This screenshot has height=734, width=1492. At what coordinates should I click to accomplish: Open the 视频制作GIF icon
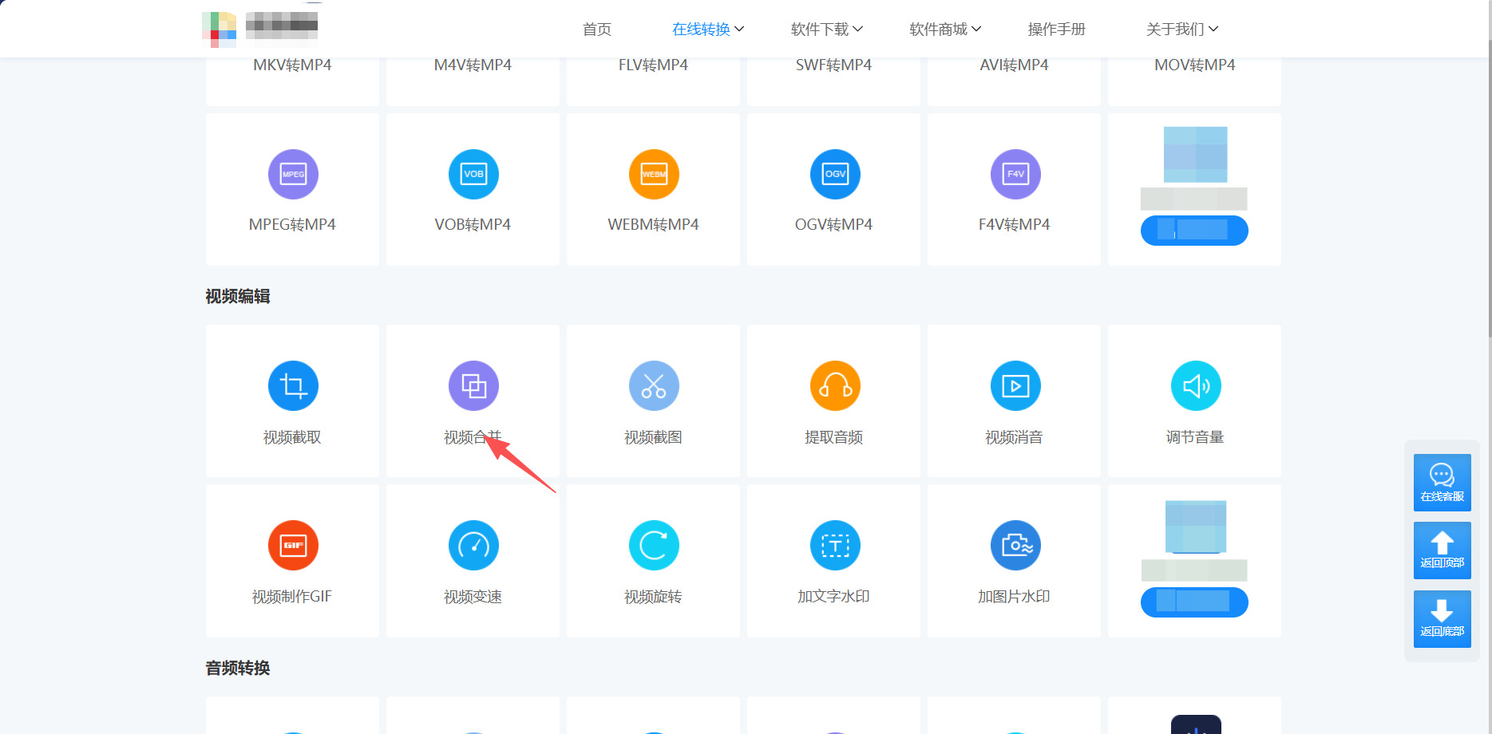click(x=293, y=546)
